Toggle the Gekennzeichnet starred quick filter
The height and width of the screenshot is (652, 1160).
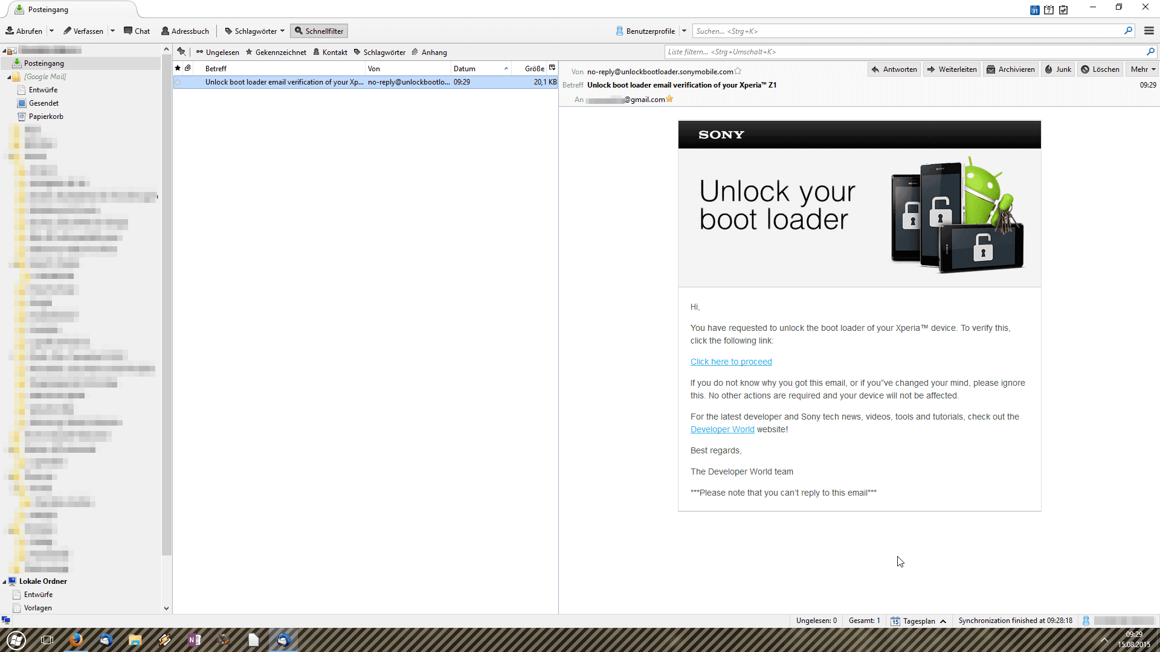click(276, 53)
